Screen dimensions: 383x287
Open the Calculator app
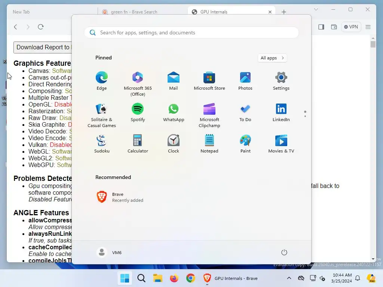(x=138, y=144)
